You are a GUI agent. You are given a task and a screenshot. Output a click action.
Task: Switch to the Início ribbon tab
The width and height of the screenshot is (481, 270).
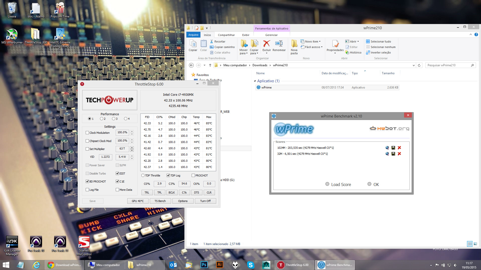[x=207, y=35]
